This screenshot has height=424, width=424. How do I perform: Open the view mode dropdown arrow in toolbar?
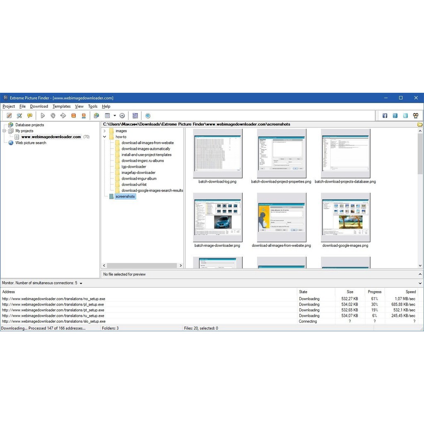(x=115, y=116)
